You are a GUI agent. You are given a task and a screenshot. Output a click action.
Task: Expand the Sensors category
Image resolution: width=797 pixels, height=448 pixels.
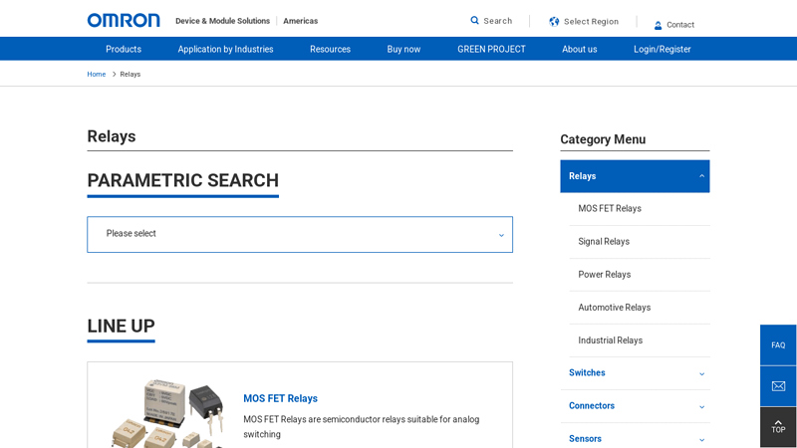pyautogui.click(x=701, y=439)
